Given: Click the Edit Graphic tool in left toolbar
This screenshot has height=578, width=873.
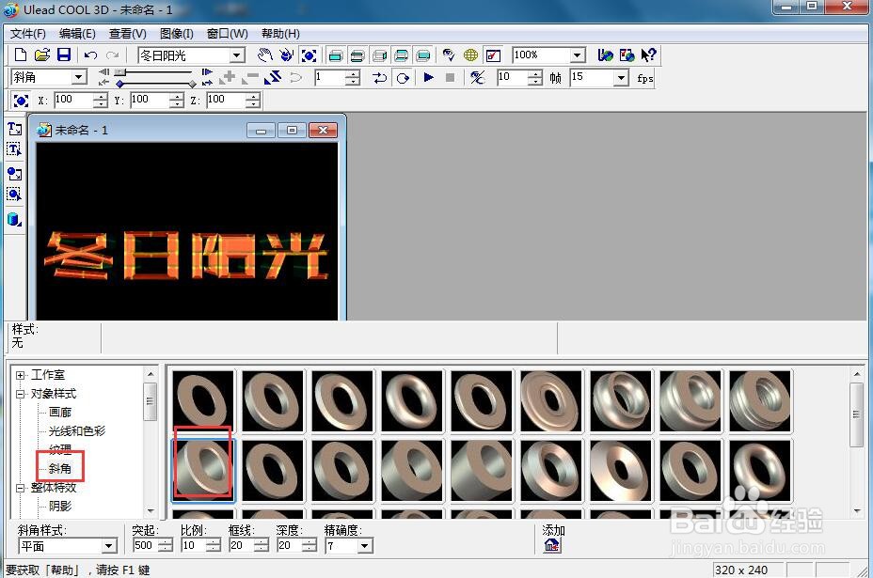Looking at the screenshot, I should (x=14, y=195).
